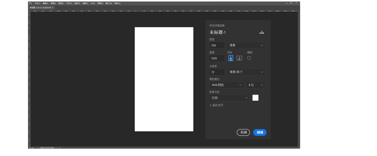
Task: Open the 白色 background content dropdown
Action: (x=229, y=98)
